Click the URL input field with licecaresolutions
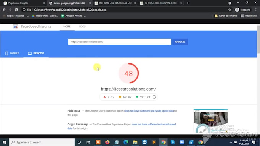 pyautogui.click(x=120, y=42)
